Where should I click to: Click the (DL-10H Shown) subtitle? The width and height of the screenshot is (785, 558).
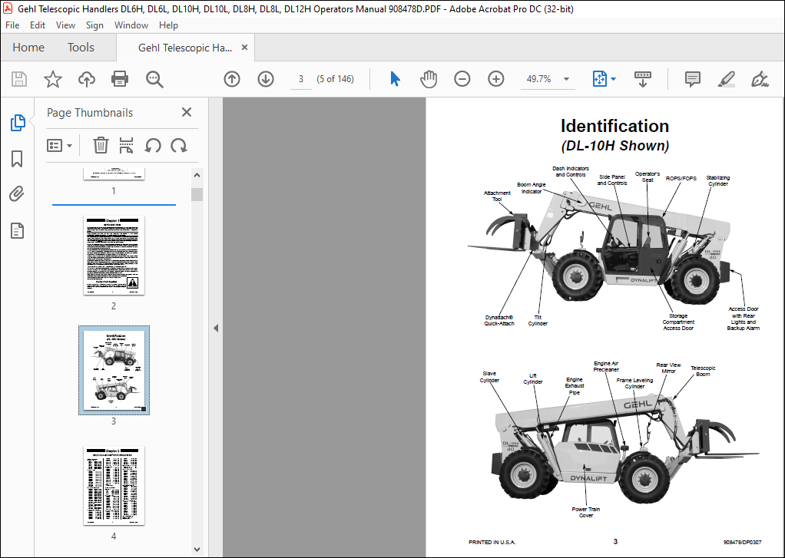[x=614, y=146]
